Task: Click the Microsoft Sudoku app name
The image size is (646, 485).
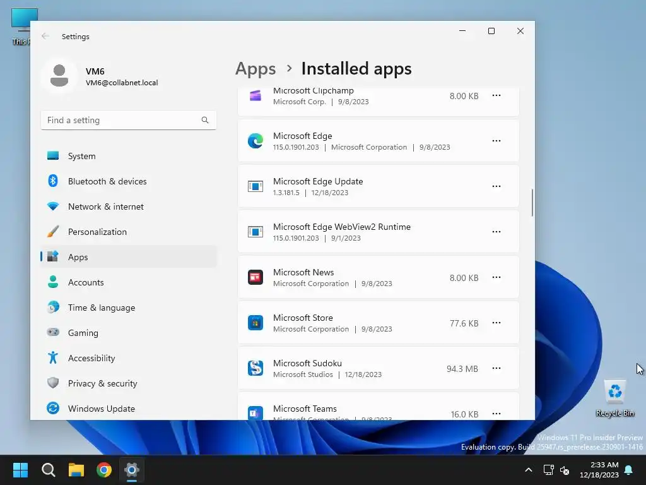Action: pos(307,363)
